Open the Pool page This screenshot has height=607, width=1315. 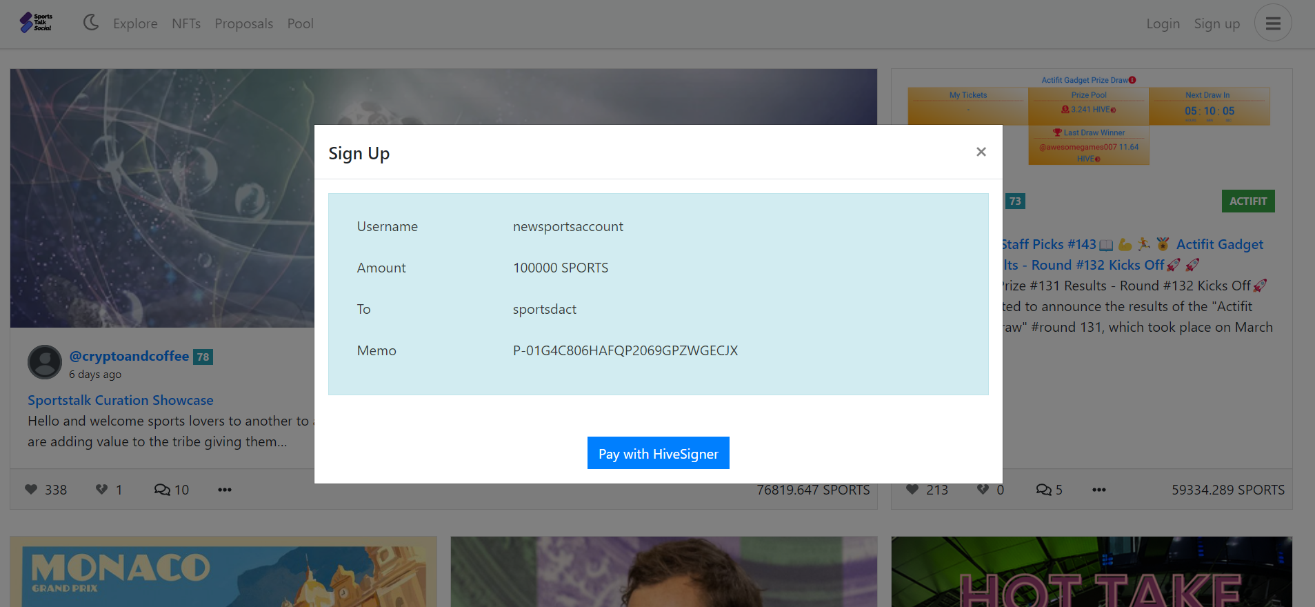point(301,23)
